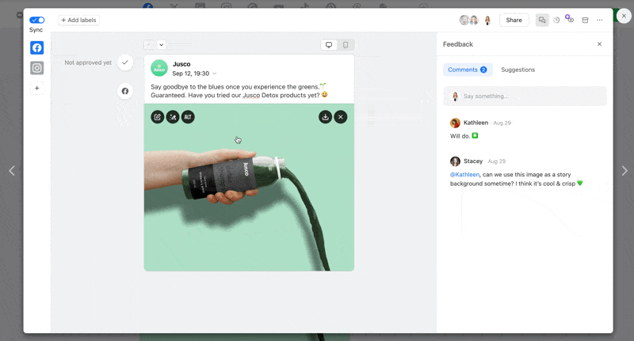This screenshot has width=634, height=341.
Task: Switch to the Suggestions tab
Action: point(518,70)
